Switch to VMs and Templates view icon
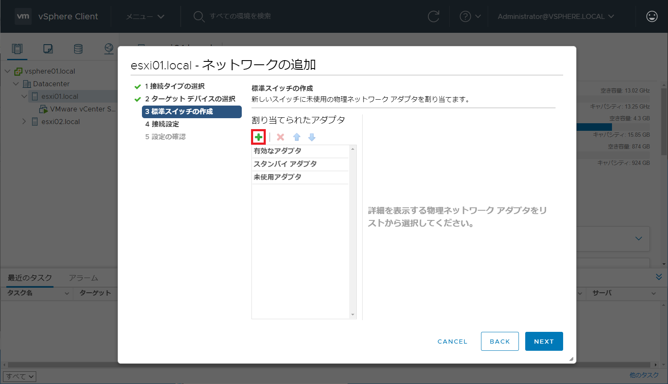 [x=48, y=49]
